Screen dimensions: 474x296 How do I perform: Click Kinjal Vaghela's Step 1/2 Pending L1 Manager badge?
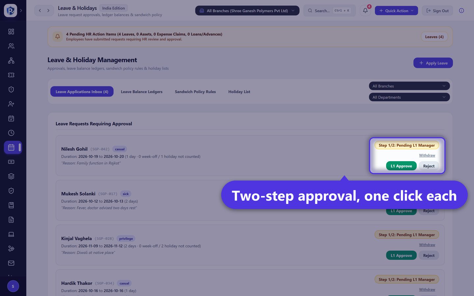tap(407, 235)
